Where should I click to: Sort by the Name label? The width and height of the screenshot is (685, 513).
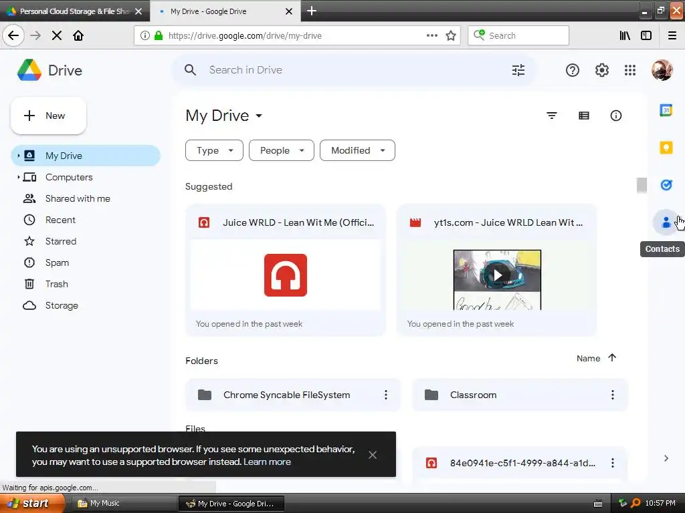pos(588,358)
